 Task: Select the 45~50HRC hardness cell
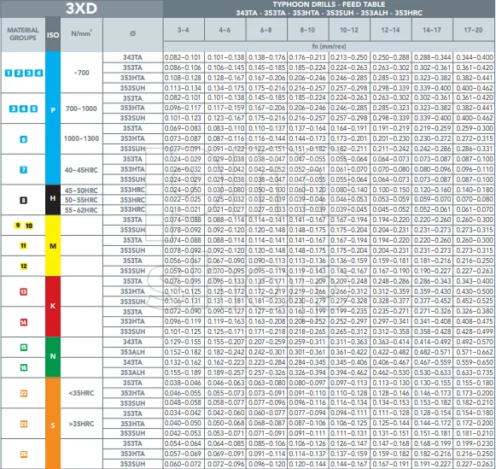coord(82,191)
